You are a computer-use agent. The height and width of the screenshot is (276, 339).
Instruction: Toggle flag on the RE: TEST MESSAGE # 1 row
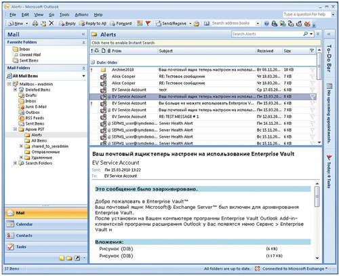[313, 117]
